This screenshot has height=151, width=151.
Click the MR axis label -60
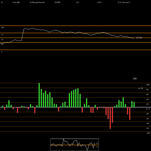click(x=147, y=124)
